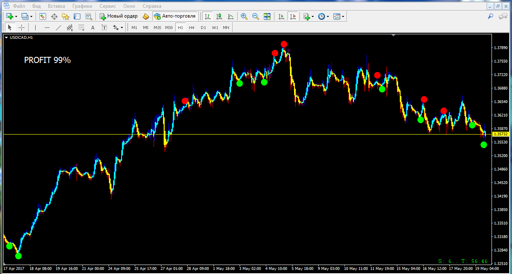Expand the new chart dropdown arrow
This screenshot has height=274, width=512.
pos(16,16)
